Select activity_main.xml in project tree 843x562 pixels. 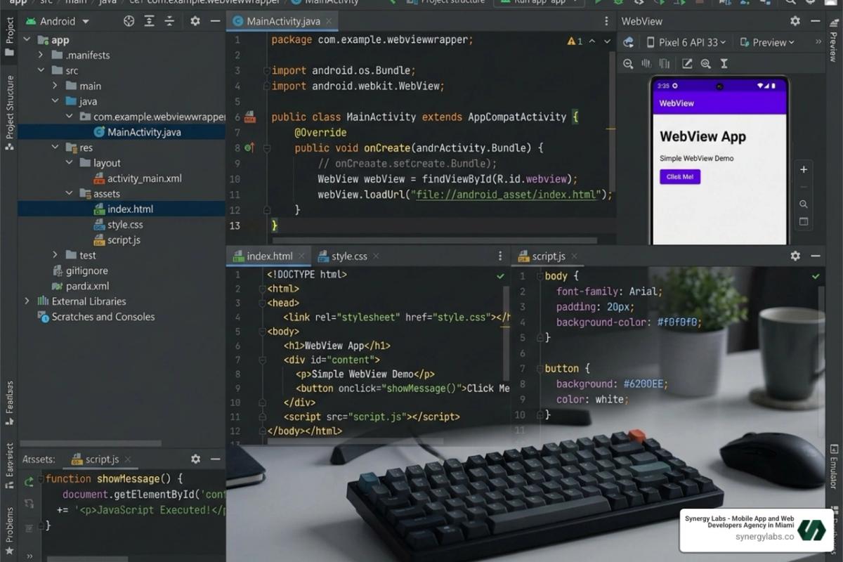[144, 178]
